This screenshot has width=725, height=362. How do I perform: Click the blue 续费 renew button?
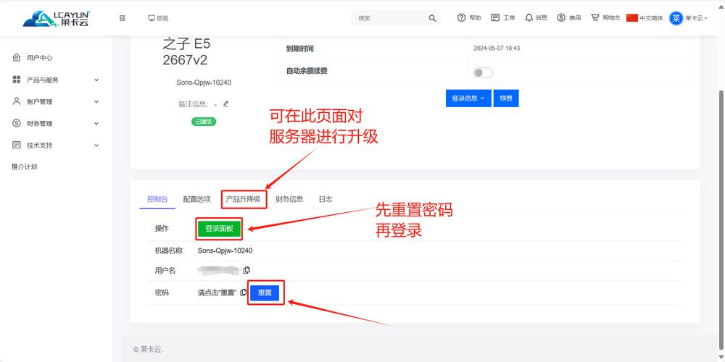tap(506, 98)
